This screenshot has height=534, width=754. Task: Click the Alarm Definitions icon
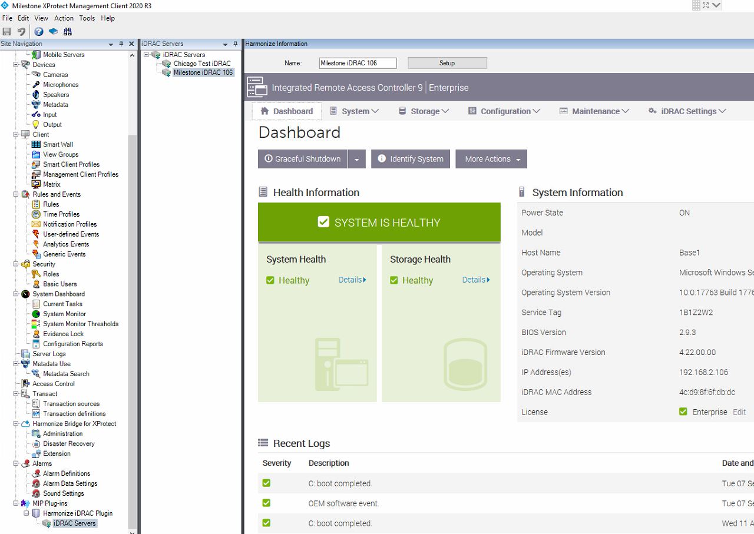coord(37,474)
